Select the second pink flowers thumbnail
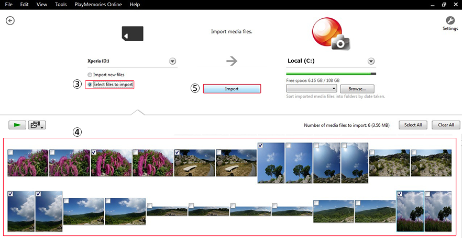Viewport: 462px width, 238px height. 69,163
